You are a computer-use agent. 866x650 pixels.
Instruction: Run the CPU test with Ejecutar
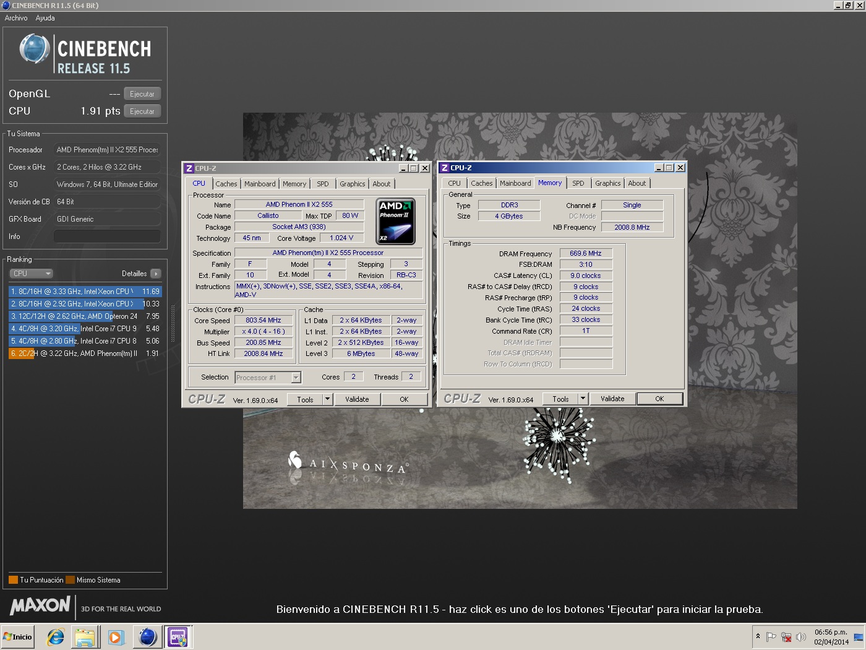point(142,111)
